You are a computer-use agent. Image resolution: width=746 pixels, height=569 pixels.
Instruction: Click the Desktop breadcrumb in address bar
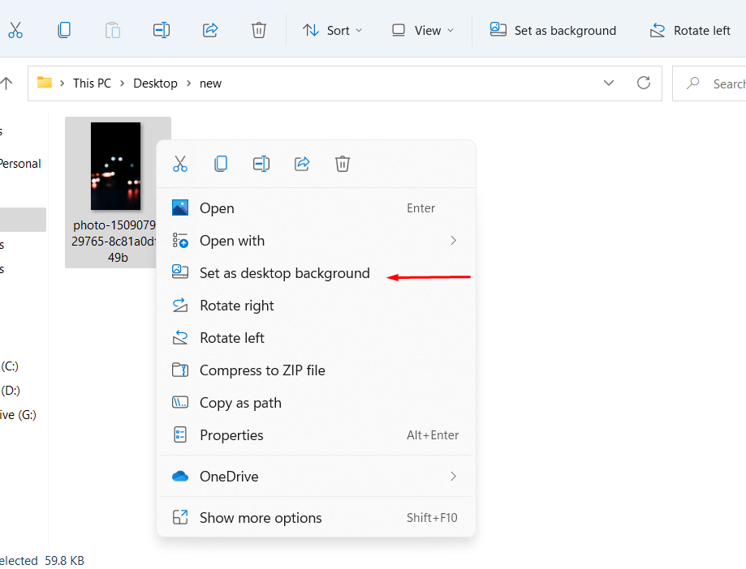coord(155,83)
